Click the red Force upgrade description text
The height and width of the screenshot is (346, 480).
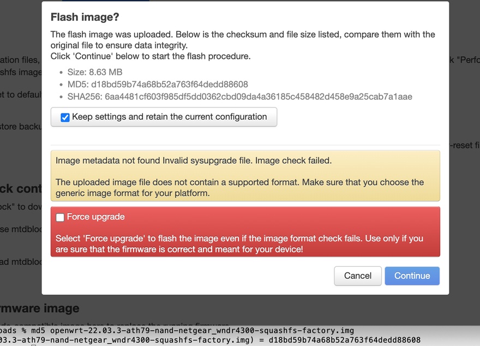pyautogui.click(x=239, y=244)
